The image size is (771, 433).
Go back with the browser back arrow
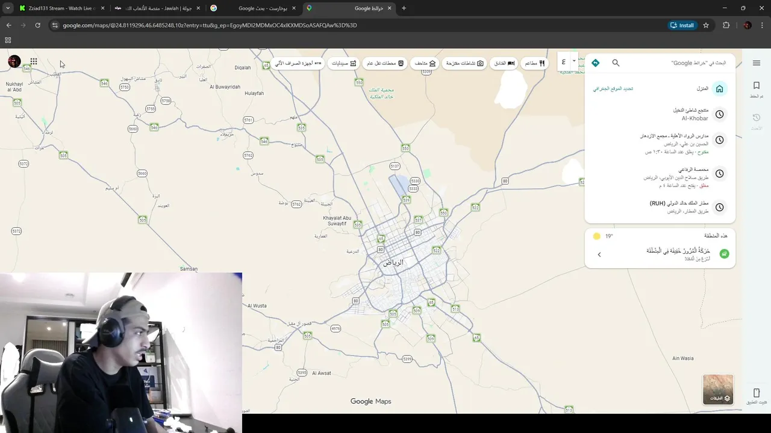[8, 25]
